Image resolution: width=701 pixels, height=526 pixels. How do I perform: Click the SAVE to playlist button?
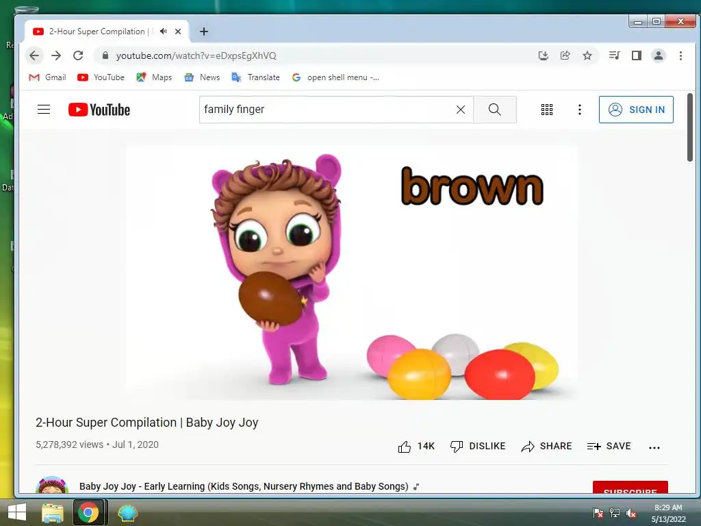click(609, 447)
